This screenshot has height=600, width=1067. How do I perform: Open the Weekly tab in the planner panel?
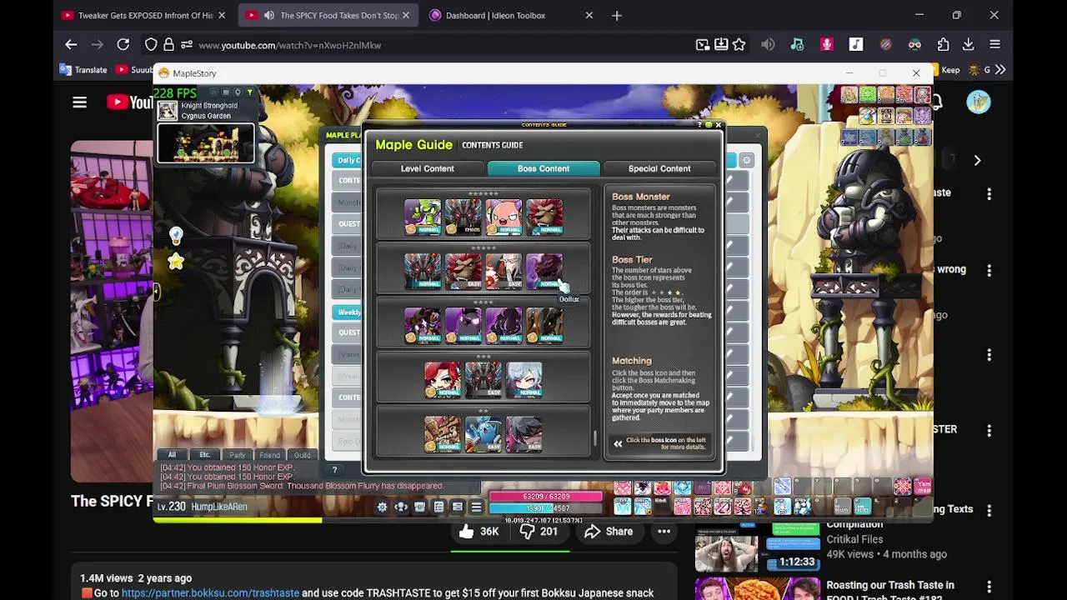(x=348, y=312)
